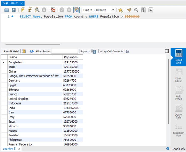Toggle word wrap icon in editor toolbar
Image resolution: width=186 pixels, height=152 pixels.
point(151,10)
